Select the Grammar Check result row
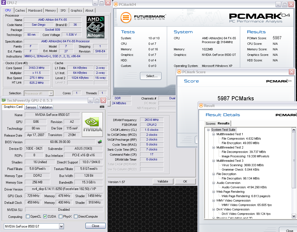Screen dimensions: 297x232 coord(240,170)
